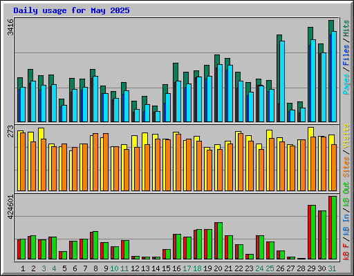354x276 pixels.
Task: Select the day 1 green kB bar
Action: pyautogui.click(x=23, y=249)
